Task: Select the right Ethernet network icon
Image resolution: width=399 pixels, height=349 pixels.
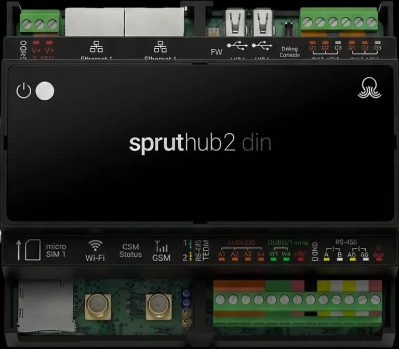Action: pos(161,47)
